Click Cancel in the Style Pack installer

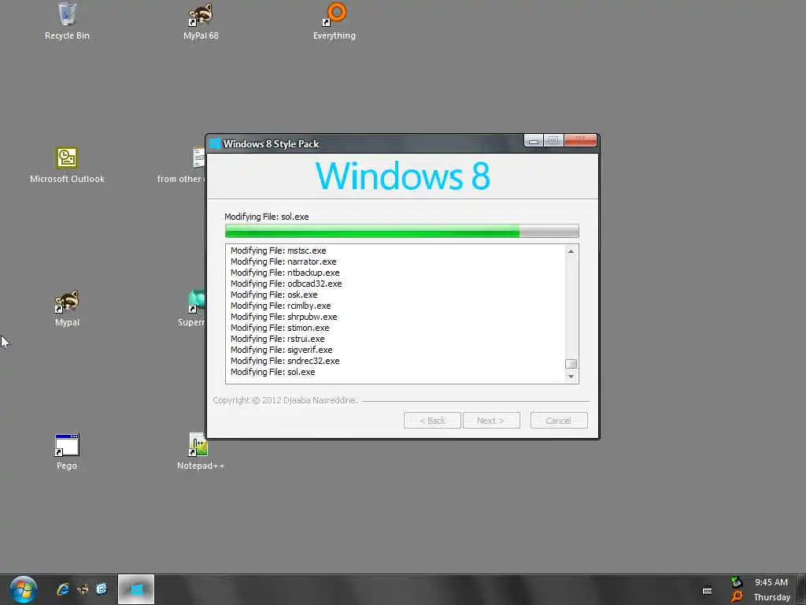pos(559,421)
